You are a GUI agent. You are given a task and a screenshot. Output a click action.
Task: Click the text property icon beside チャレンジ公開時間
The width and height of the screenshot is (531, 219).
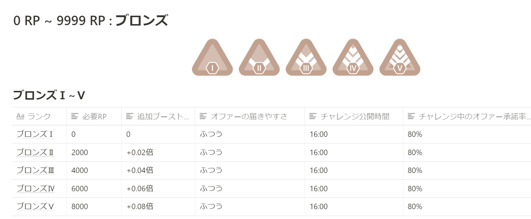(312, 116)
